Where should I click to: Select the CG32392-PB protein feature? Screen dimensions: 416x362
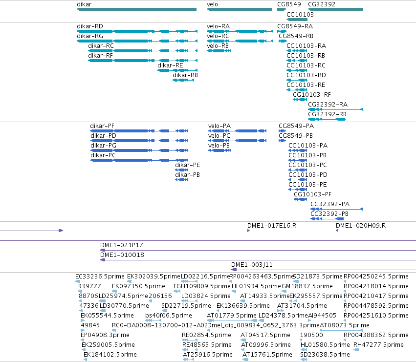coord(327,219)
